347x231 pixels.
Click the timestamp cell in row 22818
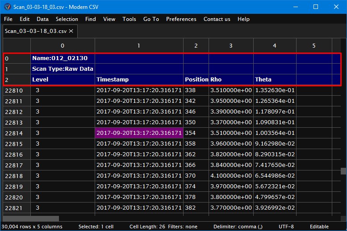point(139,176)
